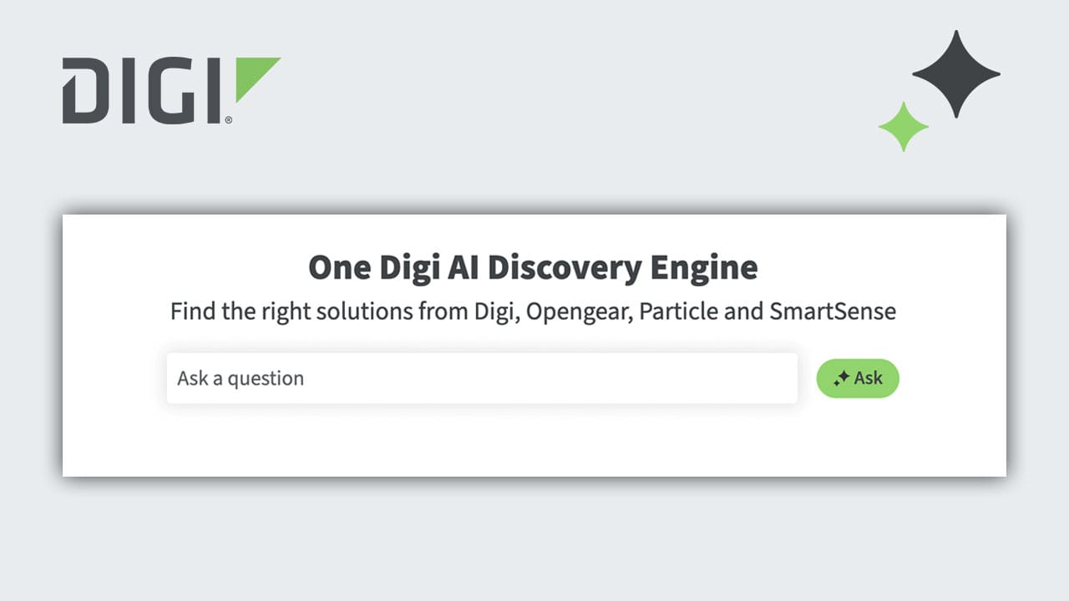Screen dimensions: 1069x601
Task: Click the sparkle icon inside Ask button
Action: coord(842,379)
